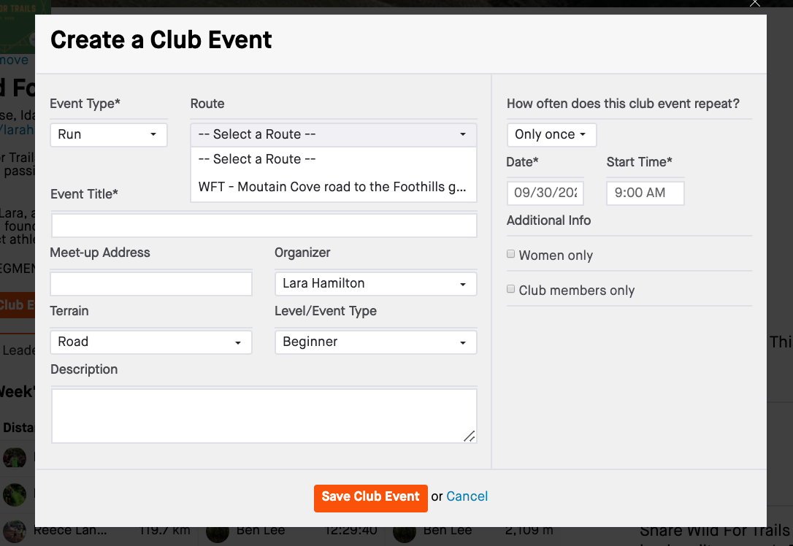Select the WFT Mountain Cove route option

(x=333, y=186)
